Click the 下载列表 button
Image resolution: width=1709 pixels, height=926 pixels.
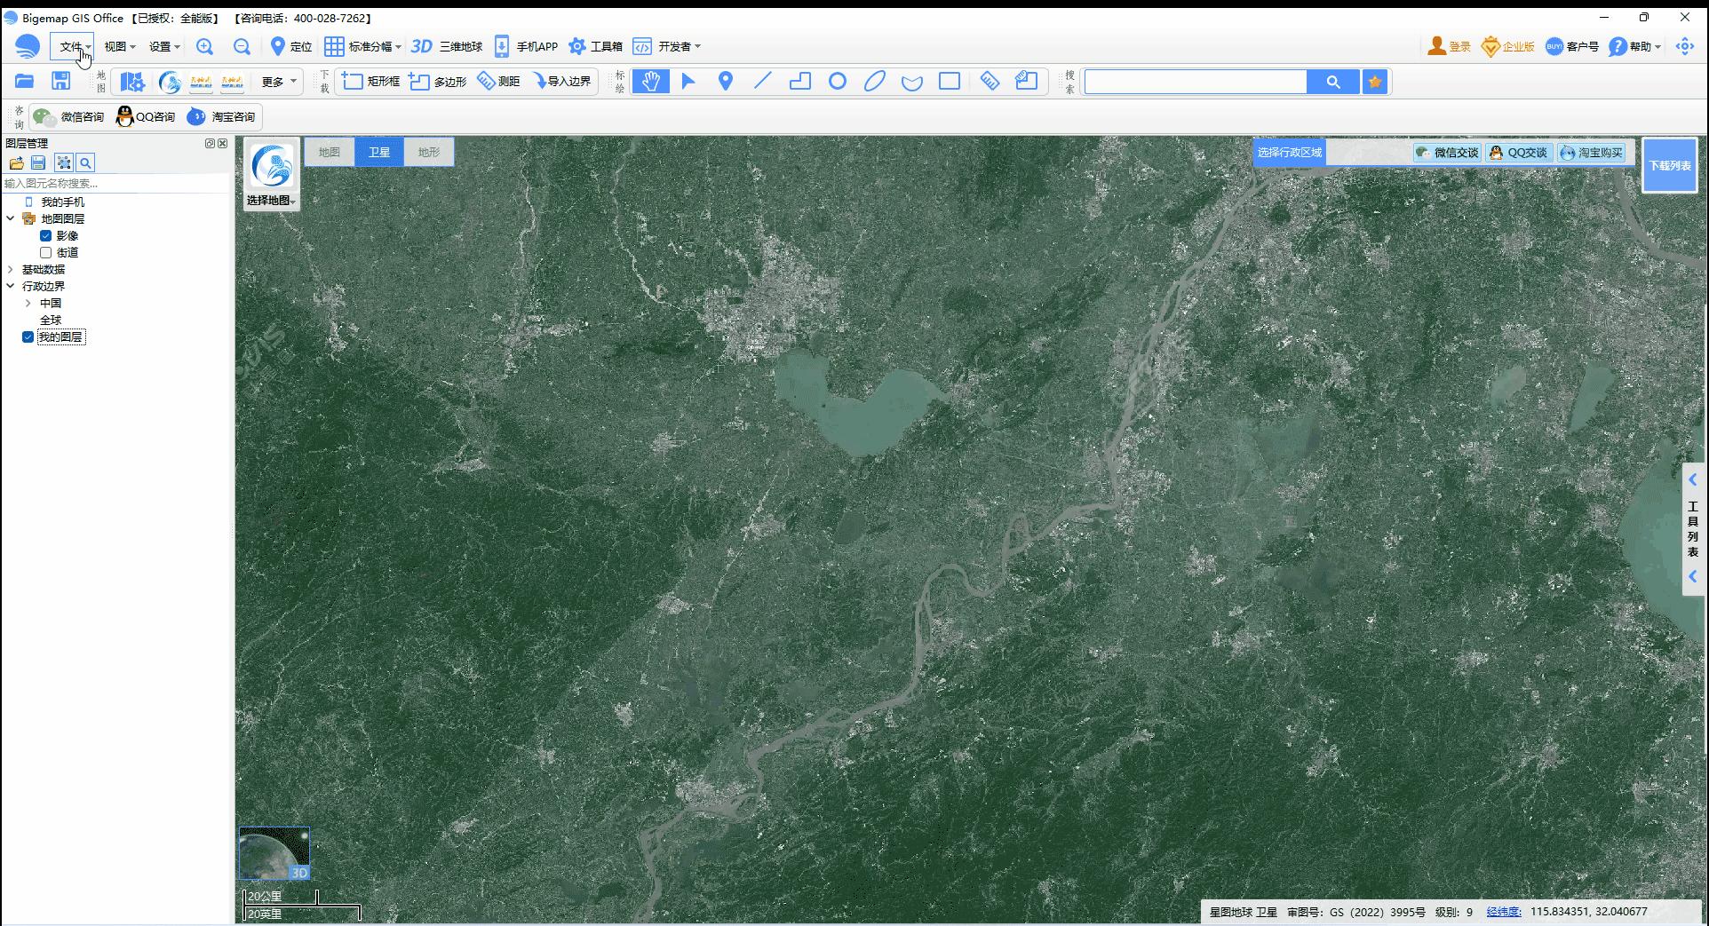coord(1669,166)
